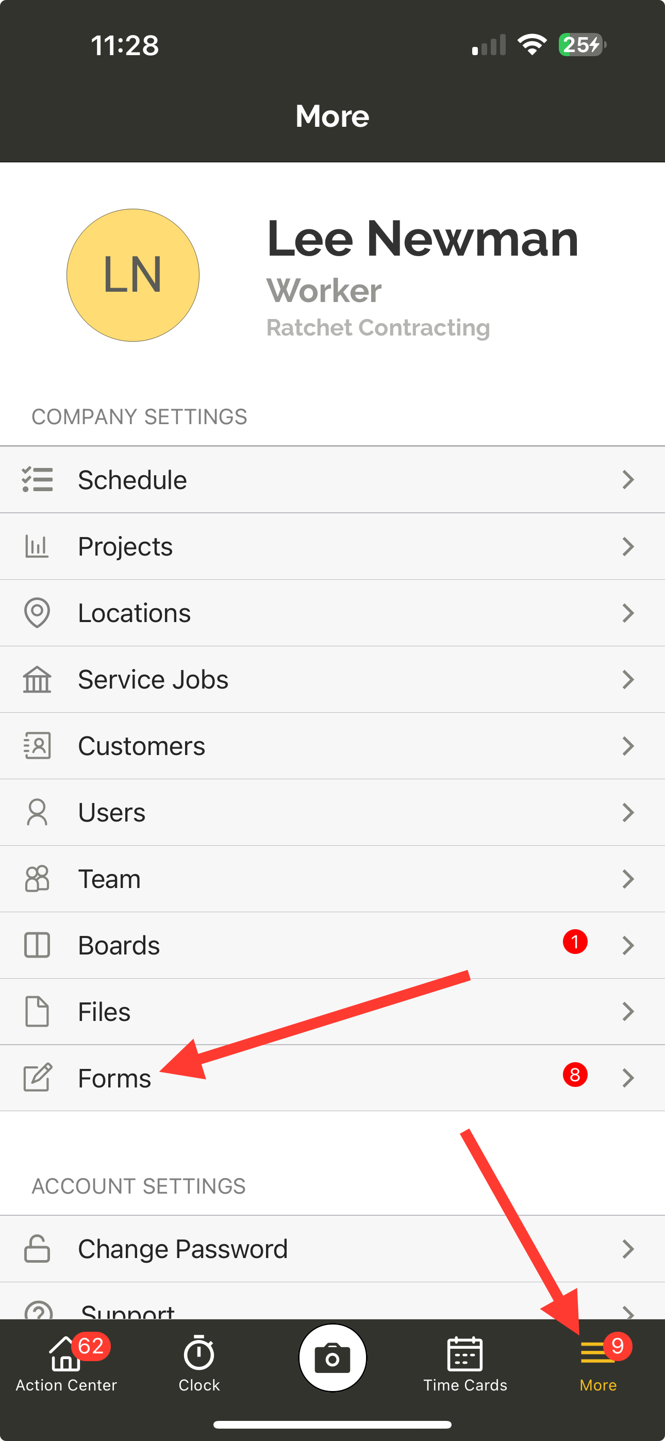The image size is (665, 1441).
Task: Tap the Schedule checklist icon
Action: 37,479
